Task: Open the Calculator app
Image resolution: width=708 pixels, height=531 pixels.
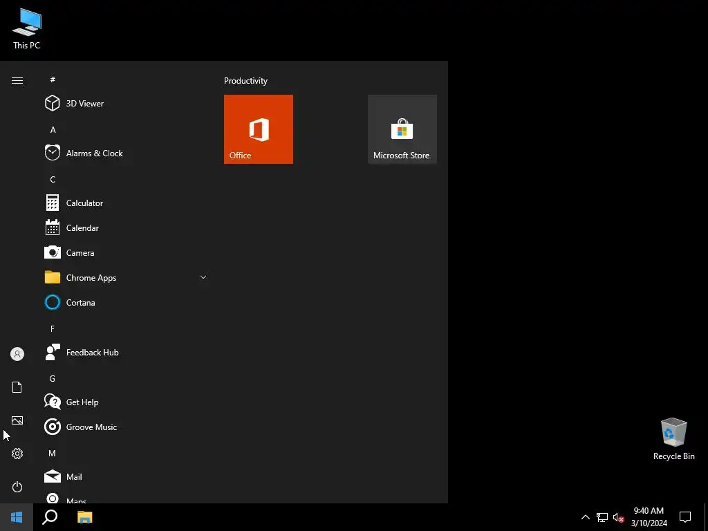Action: click(127, 203)
